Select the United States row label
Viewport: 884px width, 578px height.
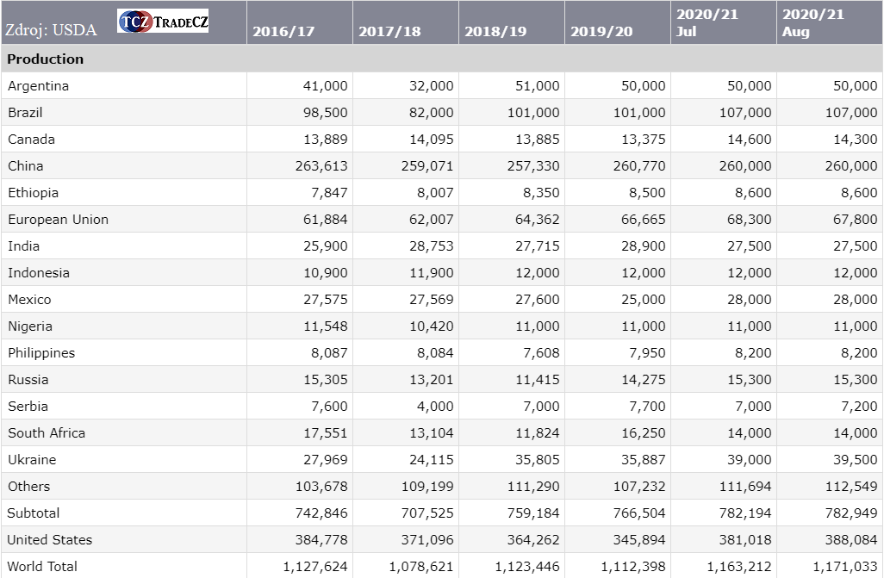49,540
